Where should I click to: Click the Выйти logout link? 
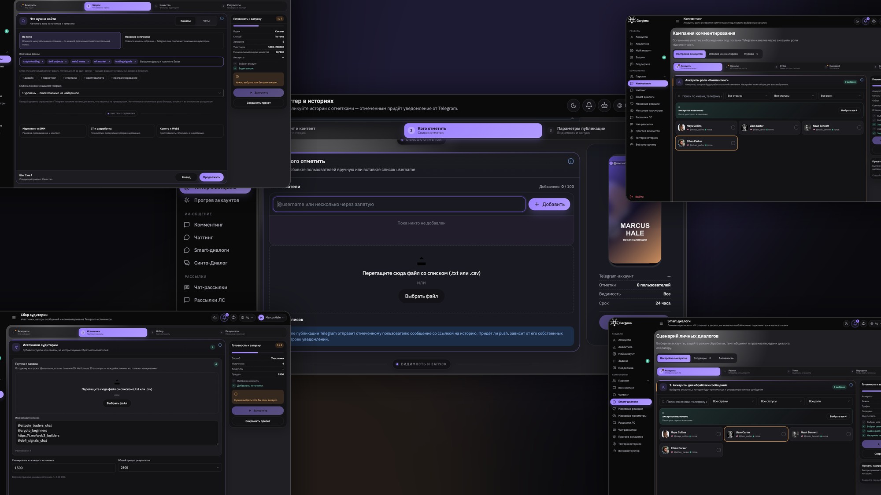[637, 197]
